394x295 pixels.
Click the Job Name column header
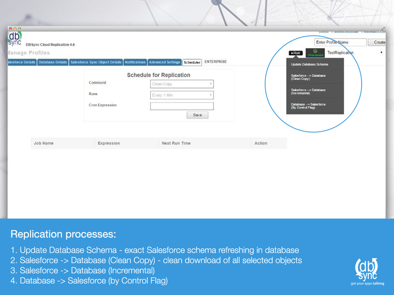click(x=63, y=143)
